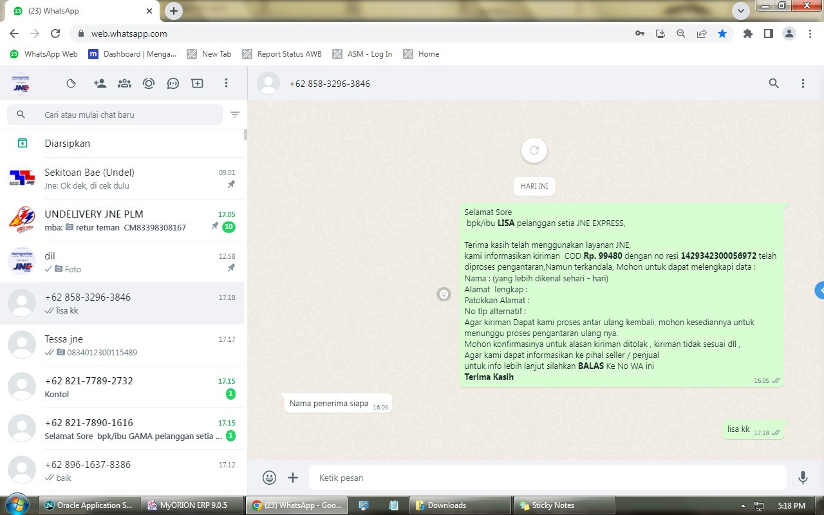The width and height of the screenshot is (824, 515).
Task: Open browser extensions puzzle icon
Action: 747,33
